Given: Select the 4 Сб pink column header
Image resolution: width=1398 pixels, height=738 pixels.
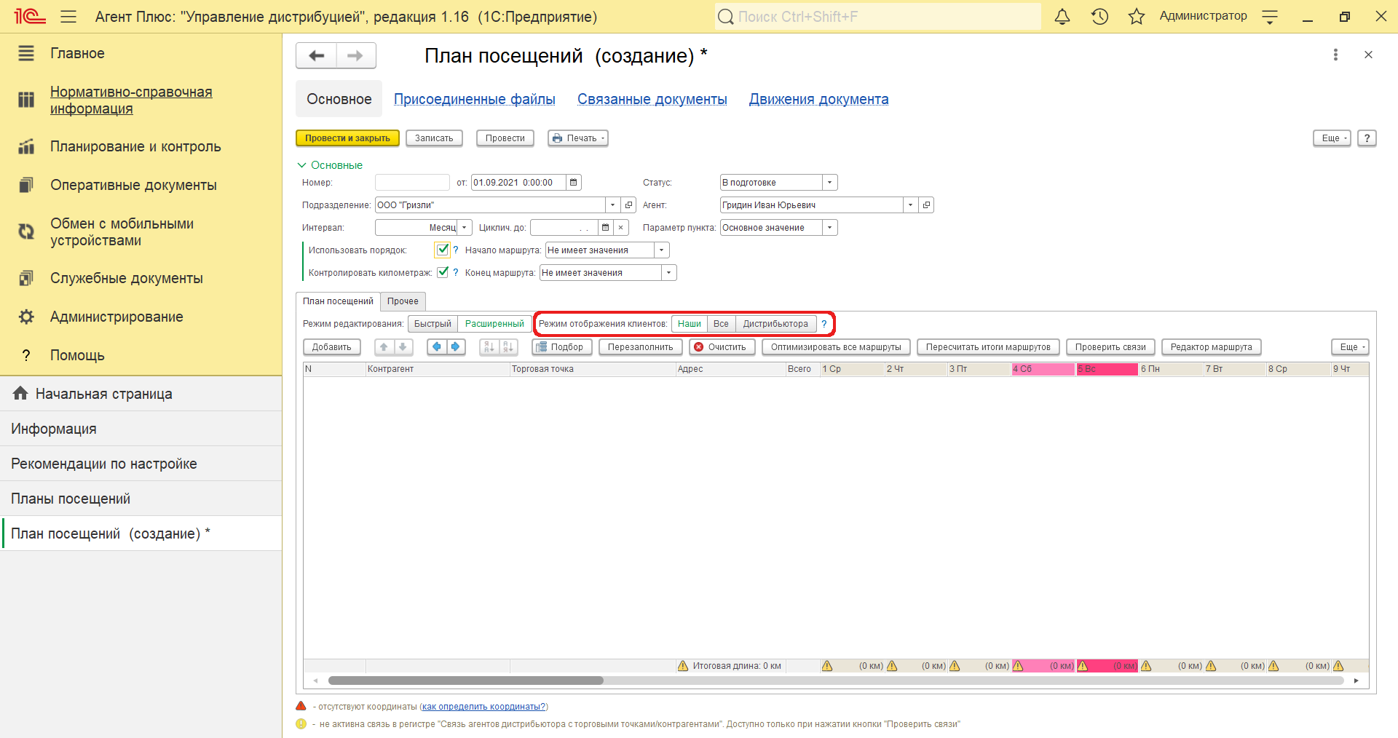Looking at the screenshot, I should click(x=1043, y=369).
